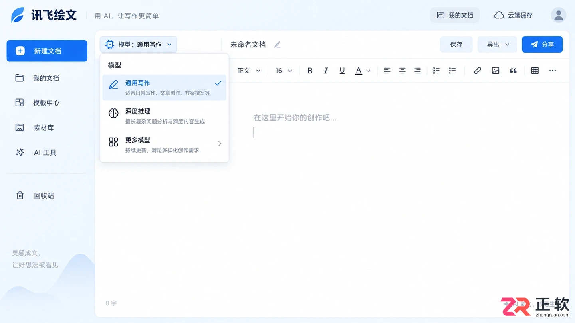Open more toolbar options (three dots)
Screen dimensions: 575x323
[x=553, y=71]
